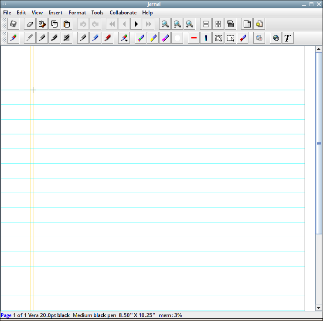The image size is (323, 321).
Task: Select the blue pen color tool
Action: [95, 38]
